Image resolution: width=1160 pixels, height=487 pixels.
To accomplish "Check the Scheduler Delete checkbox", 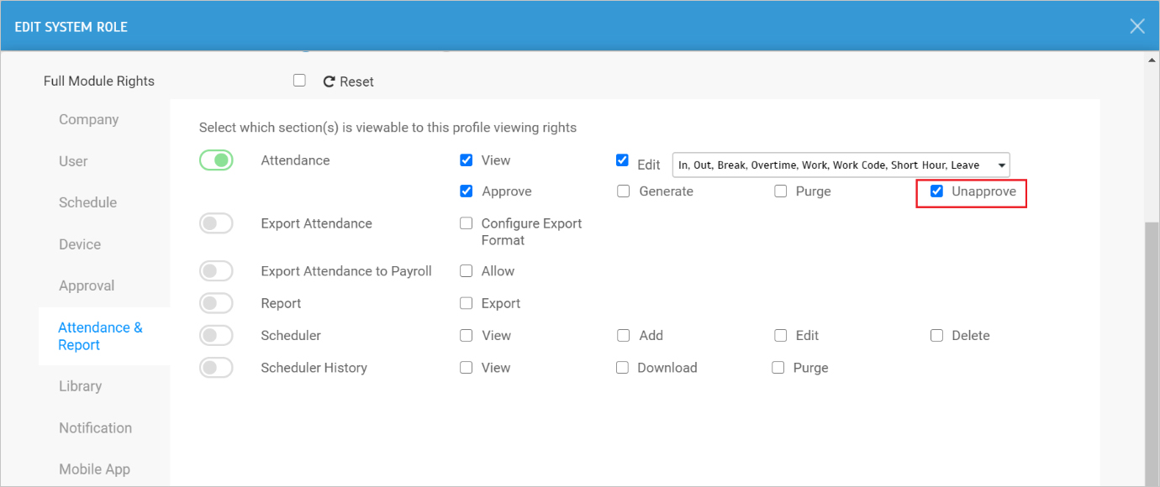I will coord(936,335).
